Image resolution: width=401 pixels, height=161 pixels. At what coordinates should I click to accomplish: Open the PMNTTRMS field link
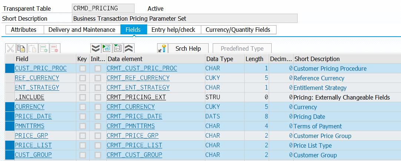pos(30,126)
